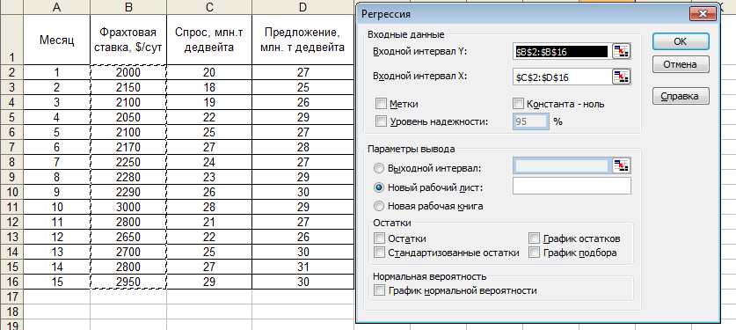This screenshot has width=736, height=330.
Task: Toggle the Константа - ноль checkbox
Action: [518, 104]
